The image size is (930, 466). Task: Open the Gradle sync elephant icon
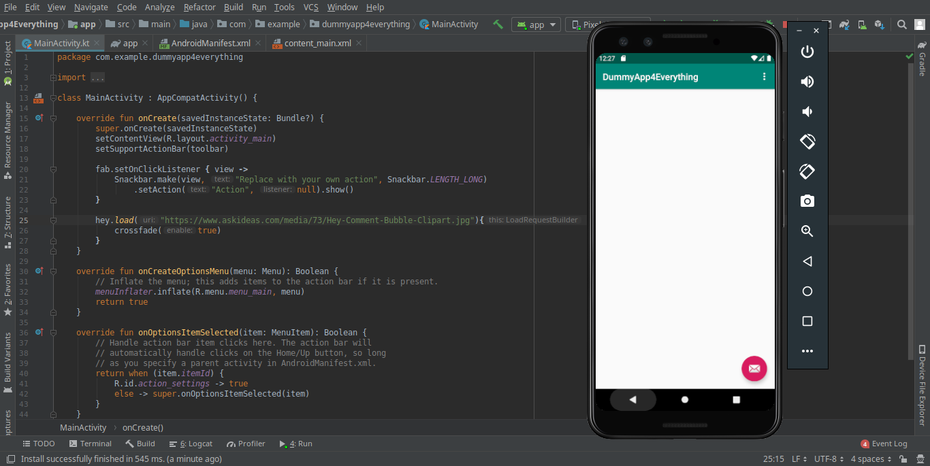845,24
